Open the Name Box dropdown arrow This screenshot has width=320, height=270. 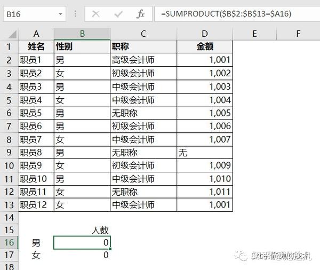tap(60, 14)
